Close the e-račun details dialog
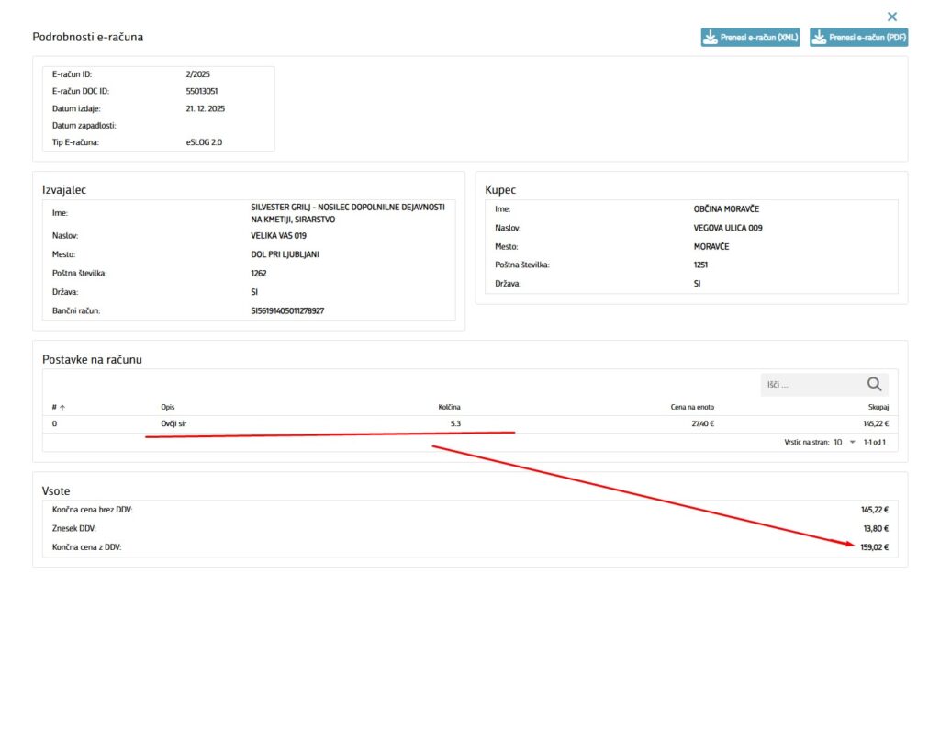 click(891, 17)
